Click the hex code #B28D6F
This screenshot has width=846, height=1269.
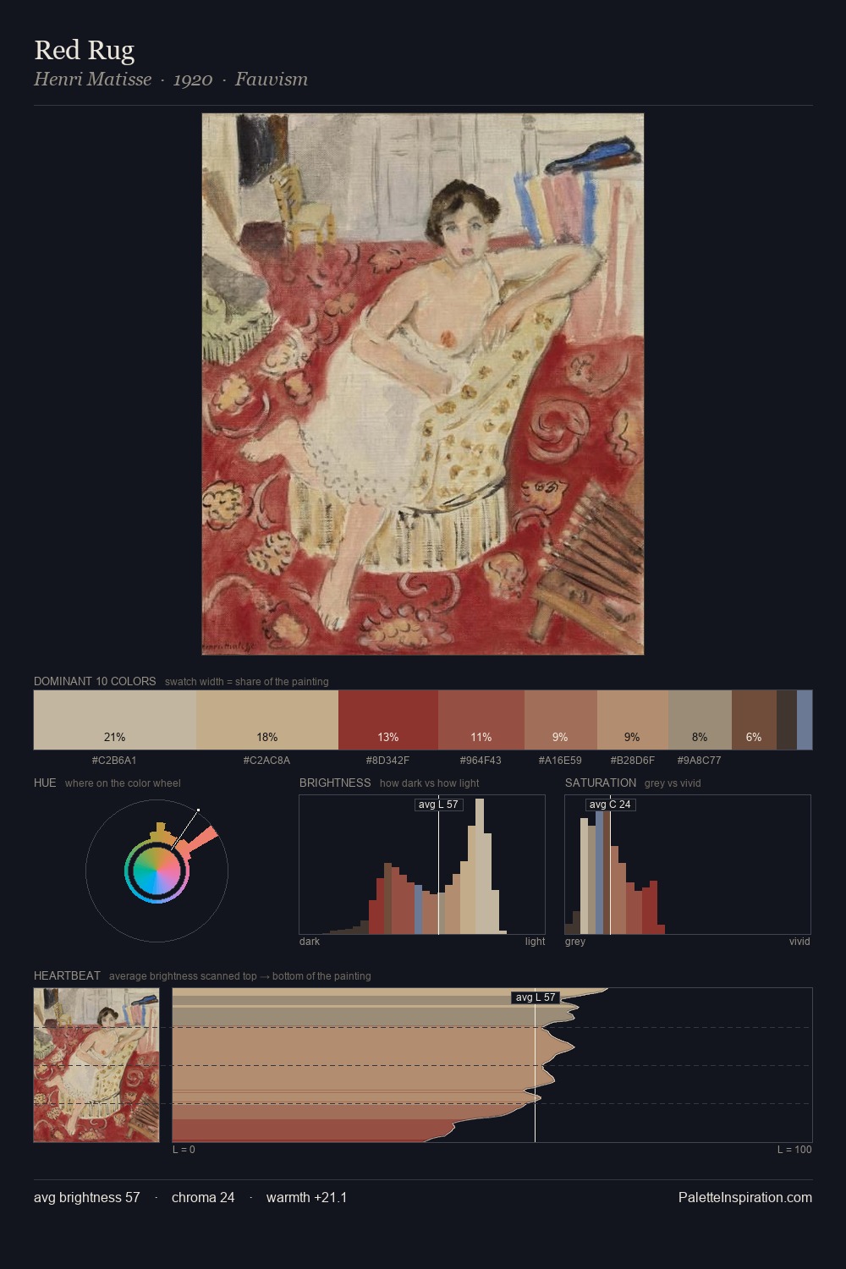632,761
